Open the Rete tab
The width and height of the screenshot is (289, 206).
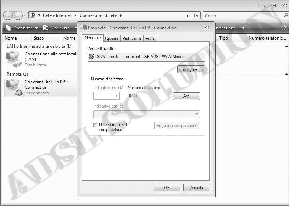pos(149,39)
